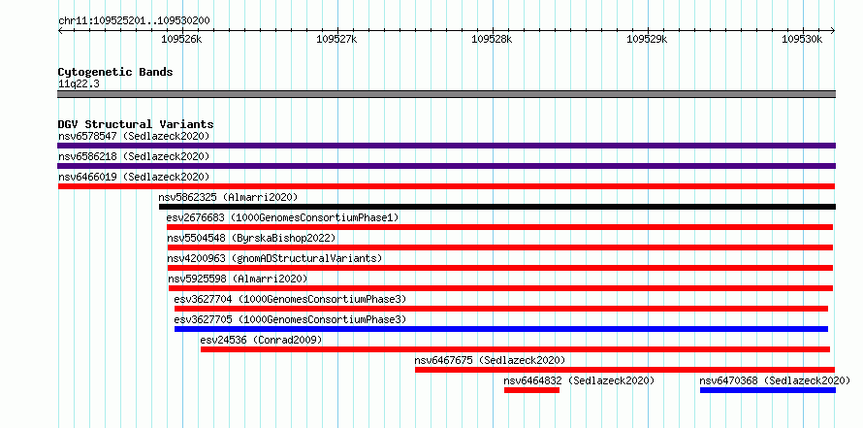This screenshot has height=428, width=863.
Task: Click esv2676683 (1000GenomesConsortiumPhase1) label
Action: click(x=282, y=217)
